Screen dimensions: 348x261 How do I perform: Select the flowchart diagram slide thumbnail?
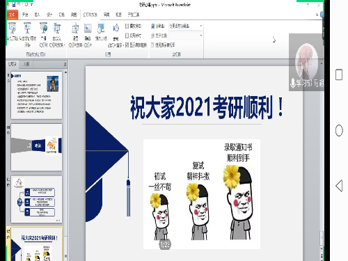coord(36,199)
